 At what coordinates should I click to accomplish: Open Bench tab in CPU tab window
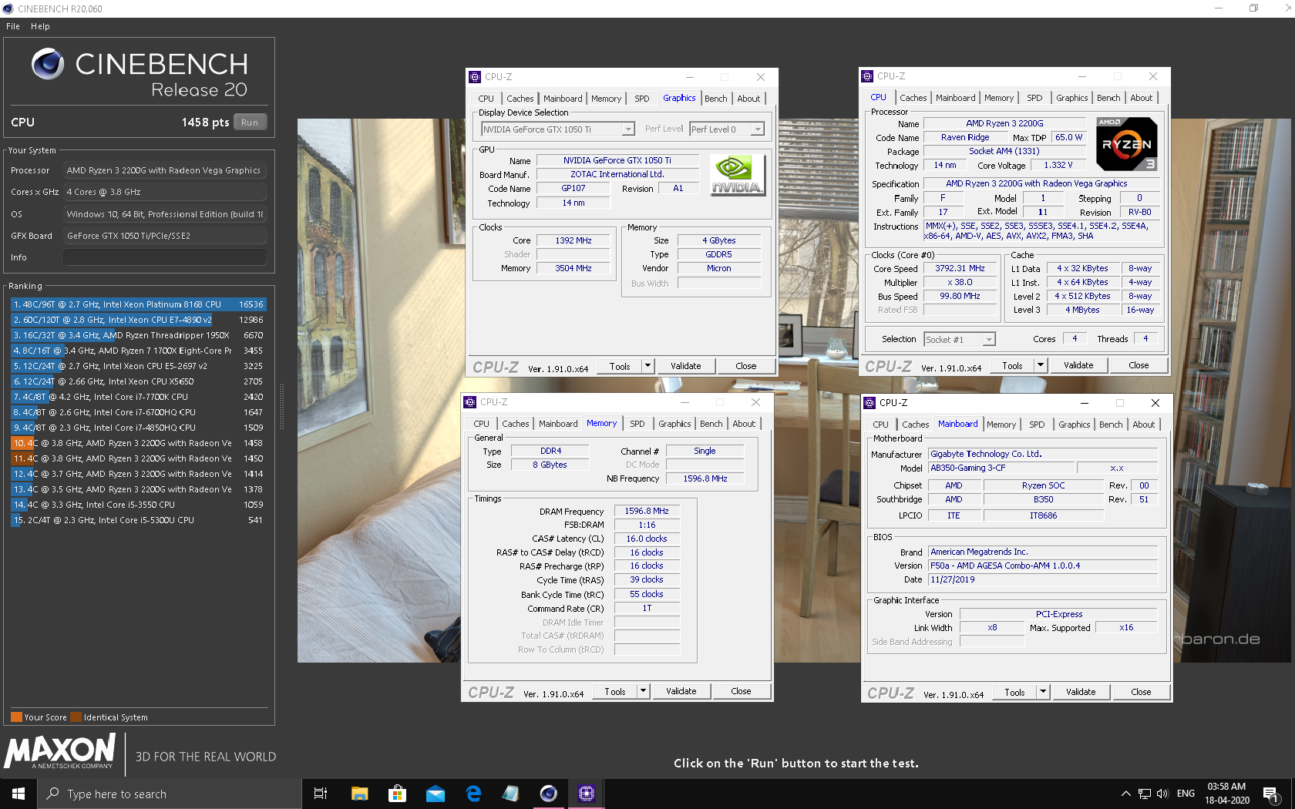1108,98
